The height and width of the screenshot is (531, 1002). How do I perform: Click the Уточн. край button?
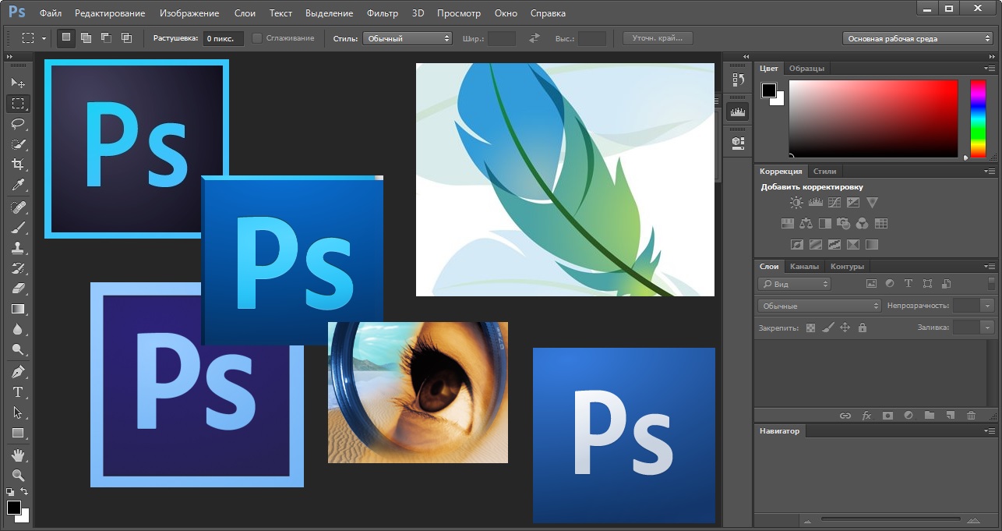point(658,37)
